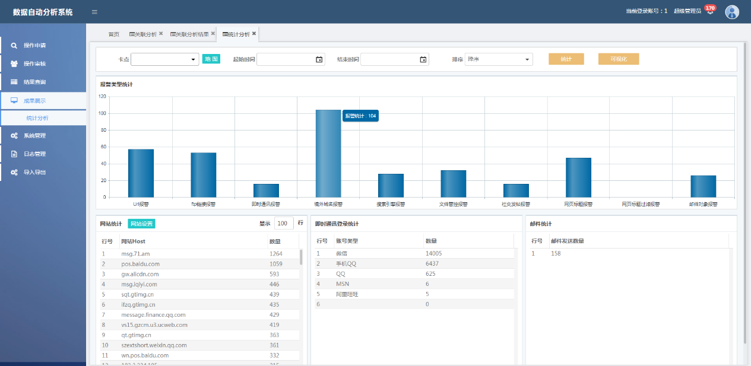
Task: Open 操作申请 from the sidebar
Action: [34, 45]
